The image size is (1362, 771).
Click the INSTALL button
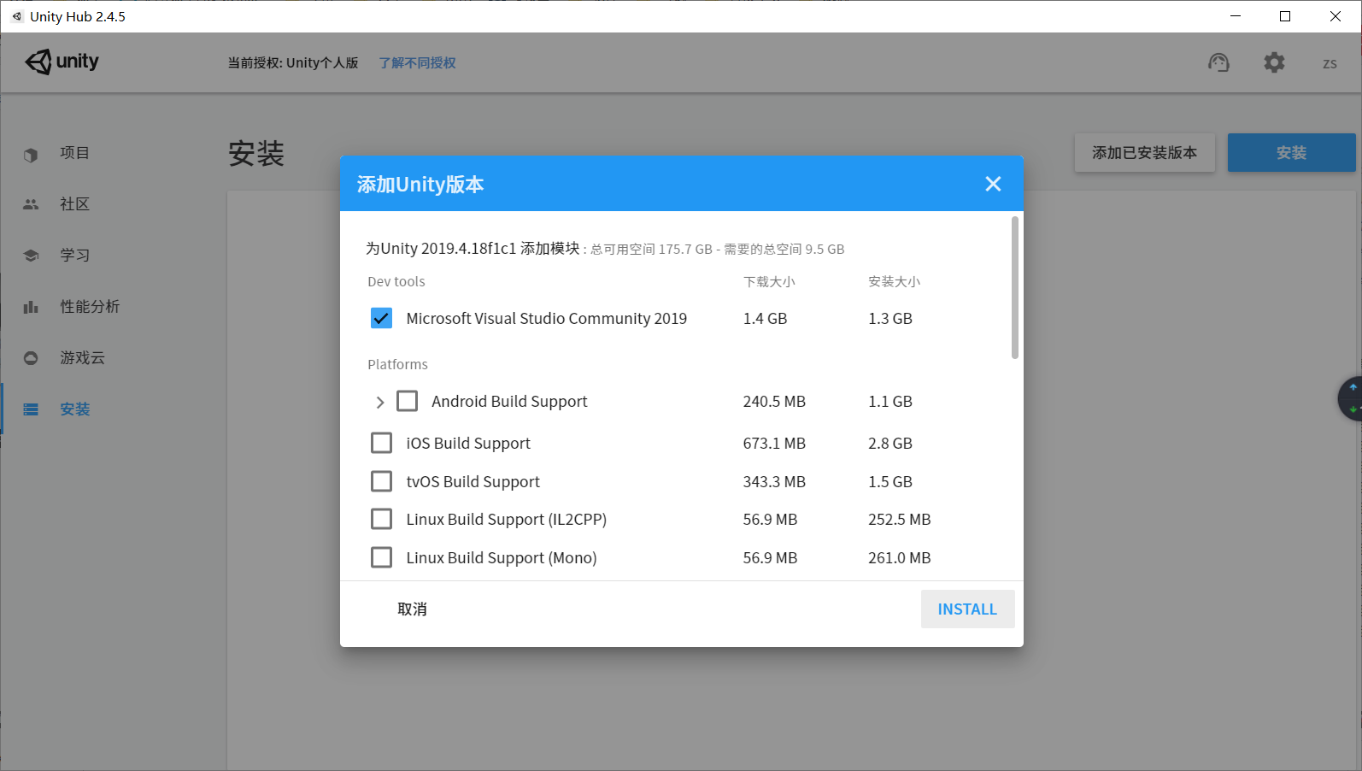click(967, 609)
